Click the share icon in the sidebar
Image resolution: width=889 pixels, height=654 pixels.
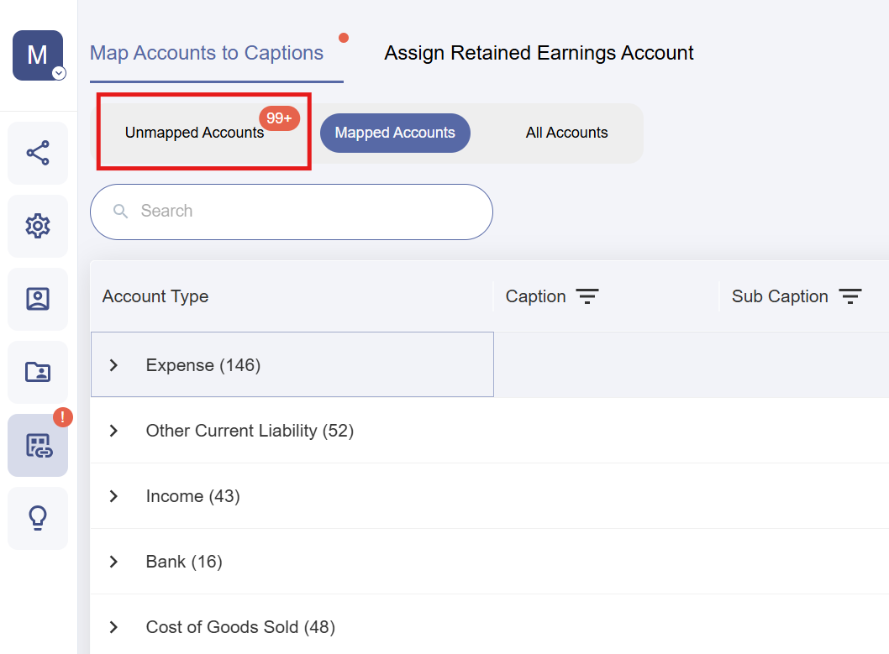point(37,153)
